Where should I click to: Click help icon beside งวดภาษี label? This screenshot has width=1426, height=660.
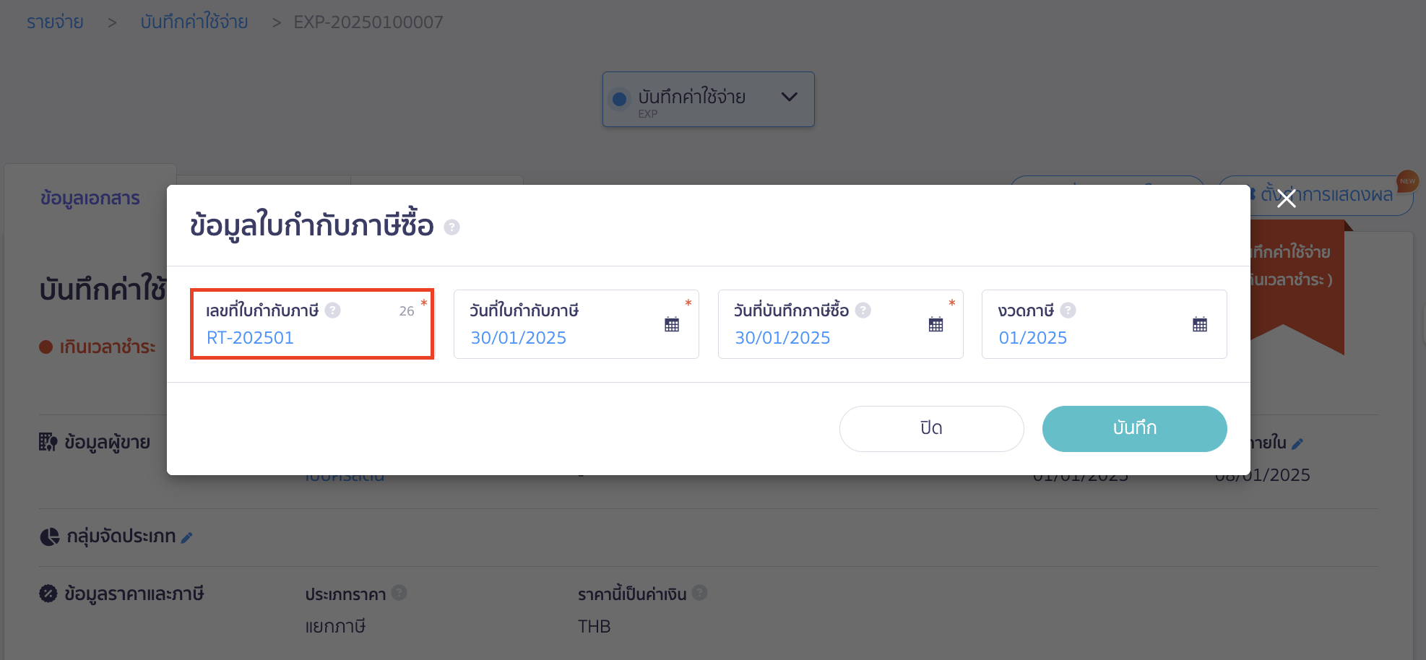tap(1068, 310)
